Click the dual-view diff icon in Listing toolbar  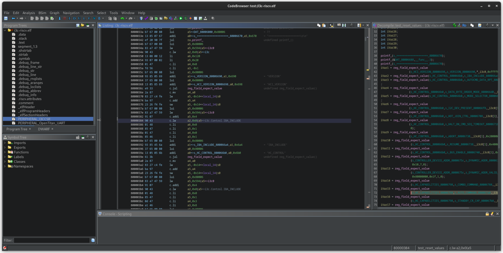(344, 25)
